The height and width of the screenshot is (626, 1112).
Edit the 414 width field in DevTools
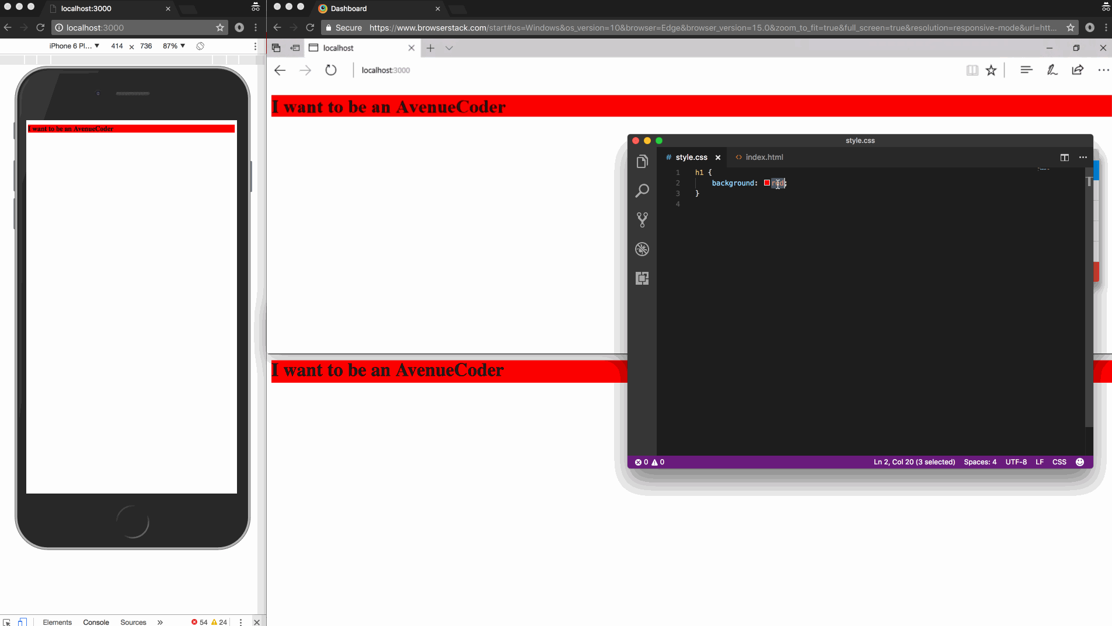[x=117, y=46]
